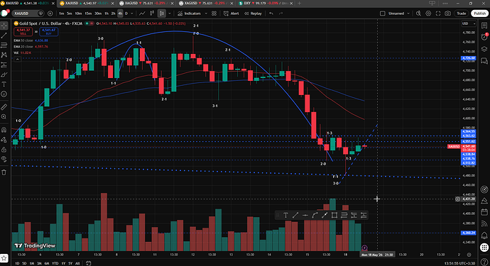Click the undo arrow
Viewport: 490px width, 266px height.
(x=271, y=13)
